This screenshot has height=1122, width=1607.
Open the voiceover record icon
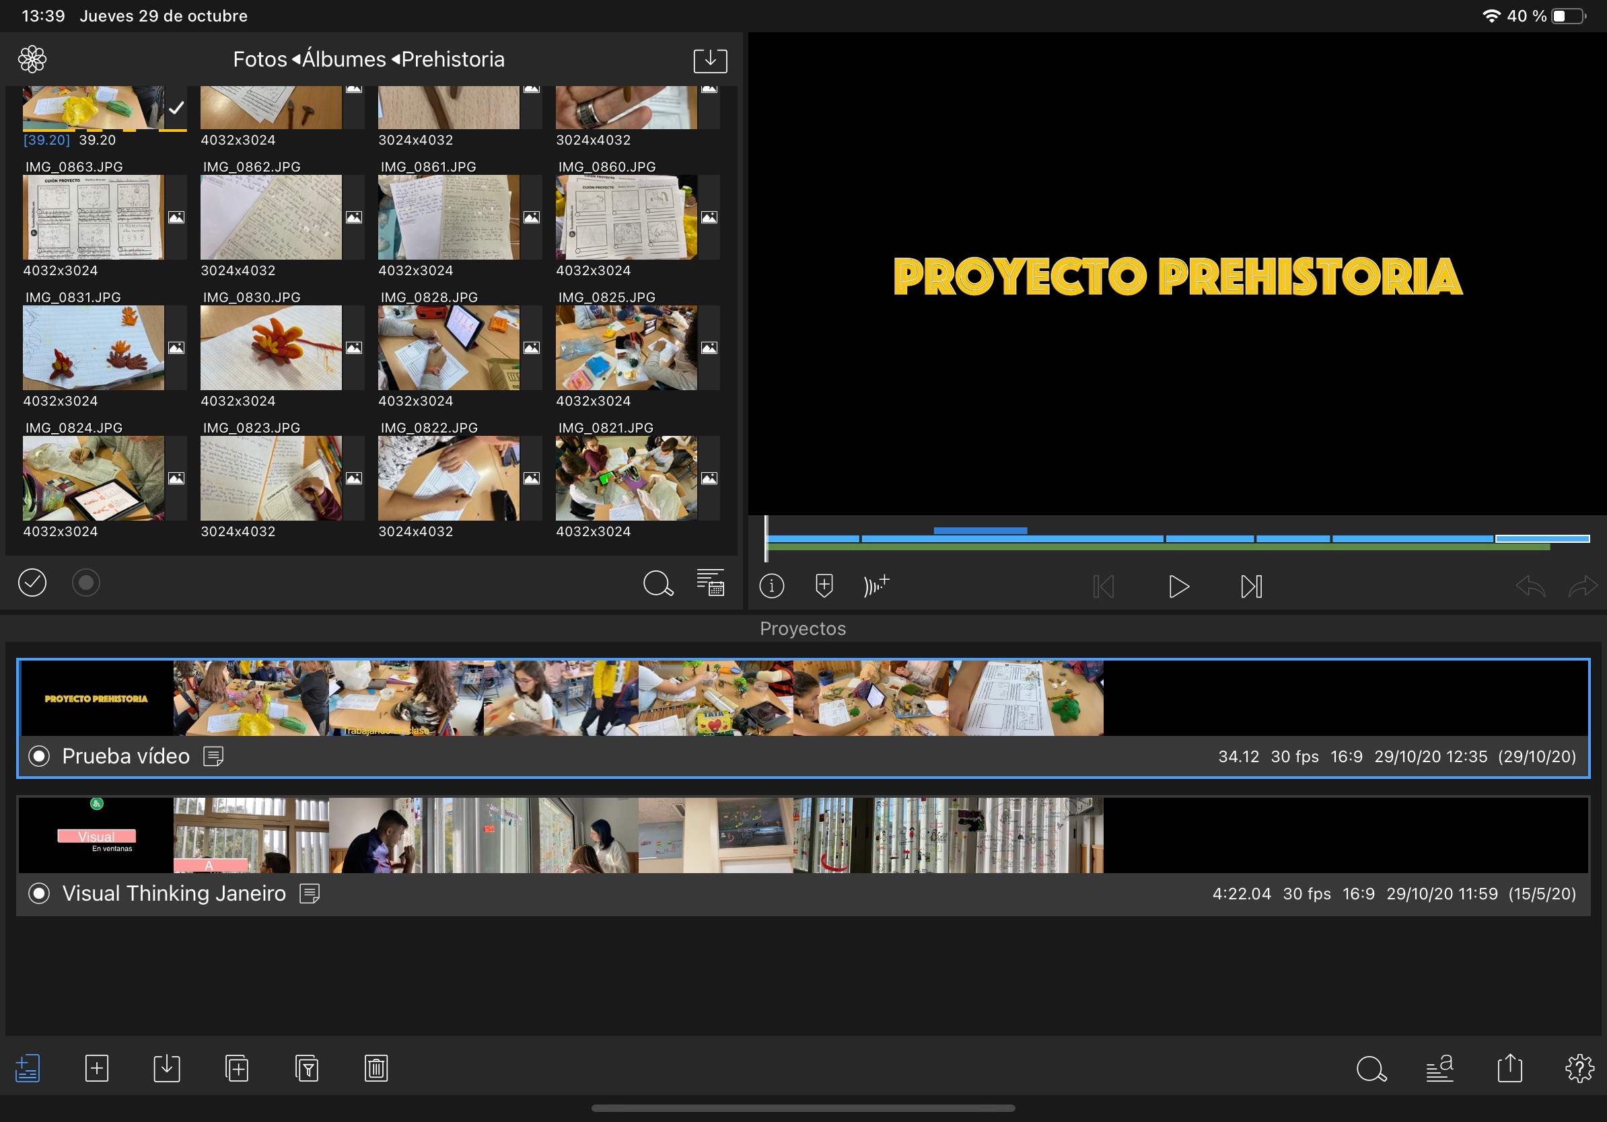876,585
